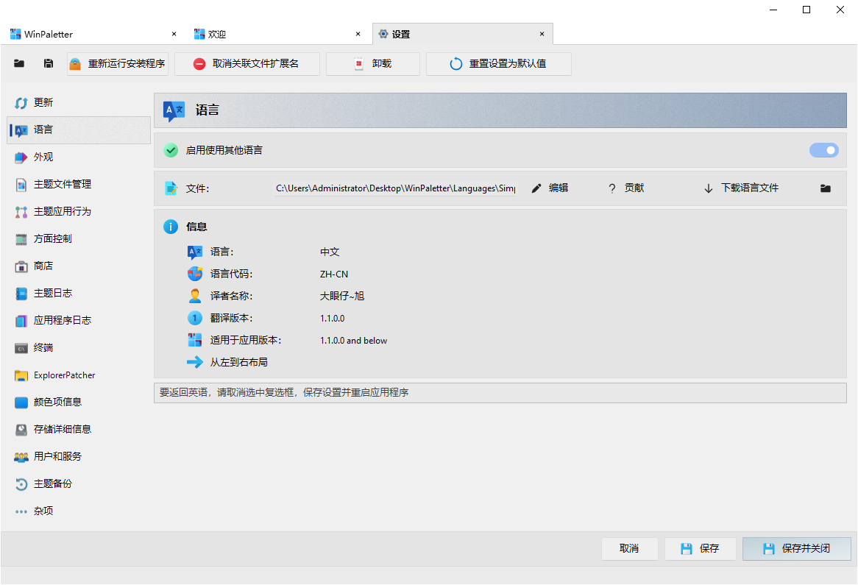Open 用户和服务 section

click(x=79, y=456)
